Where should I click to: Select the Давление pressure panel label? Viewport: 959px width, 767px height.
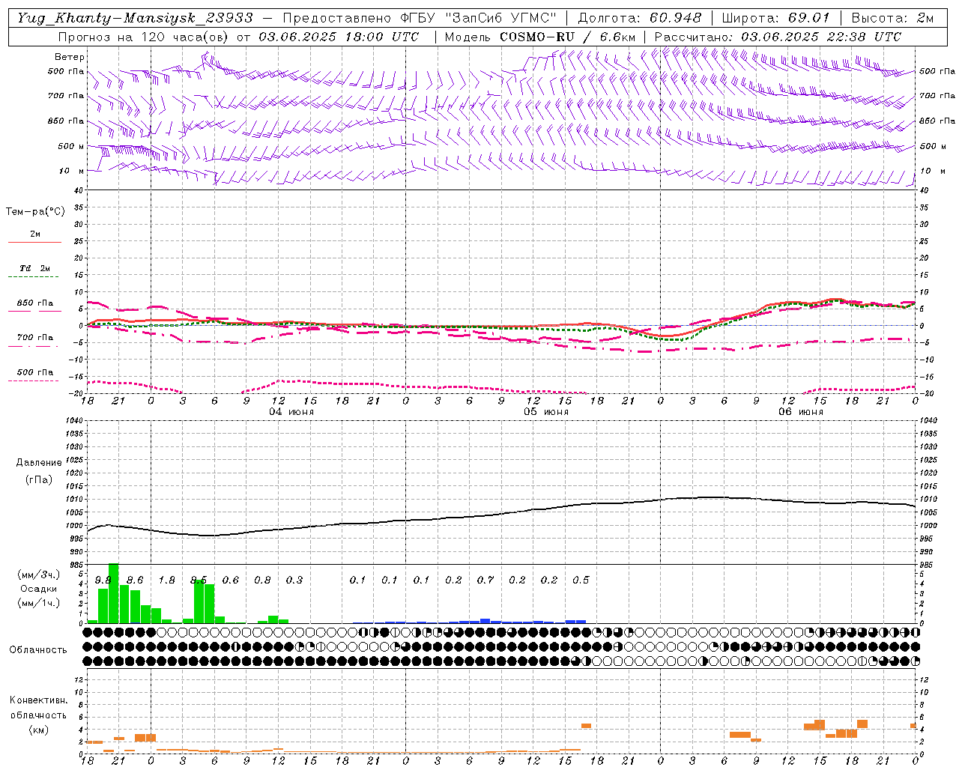39,463
